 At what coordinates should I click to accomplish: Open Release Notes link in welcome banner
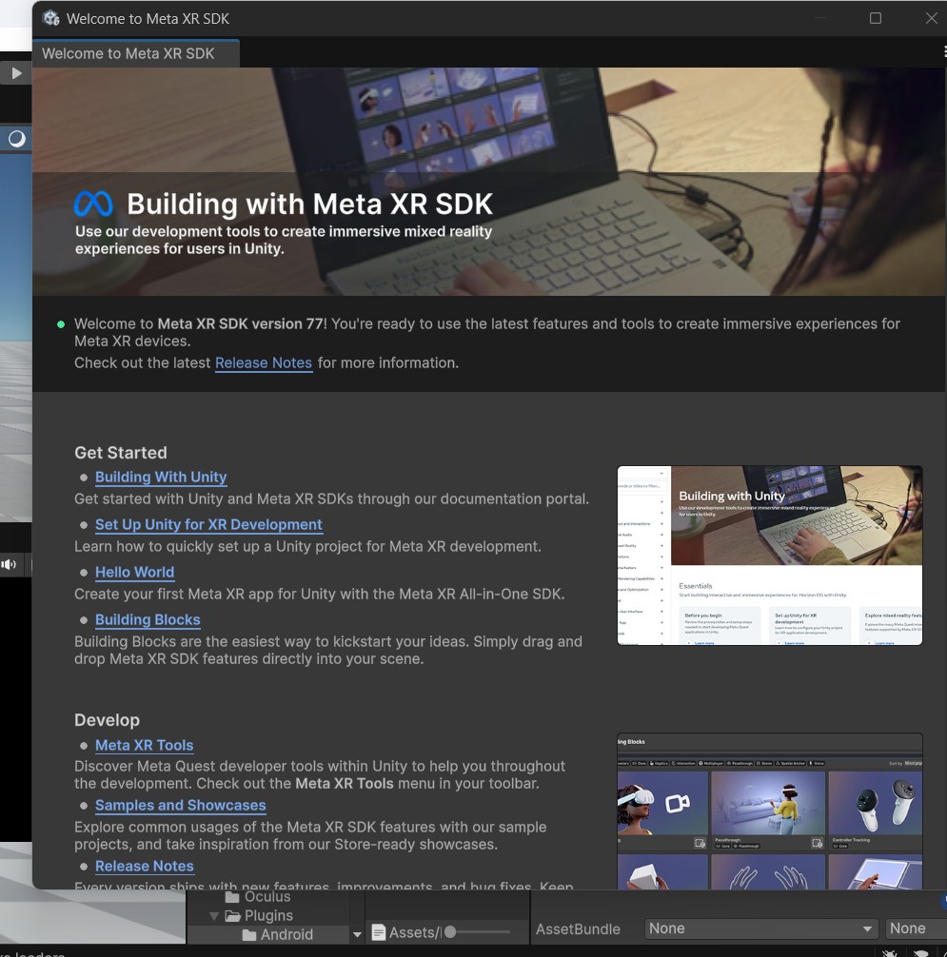[x=263, y=362]
